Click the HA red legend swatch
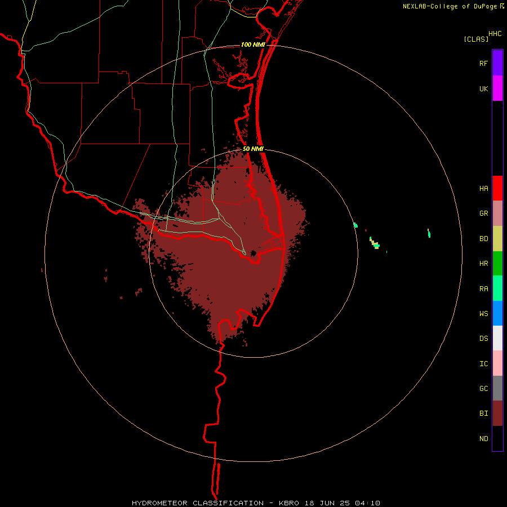 click(x=497, y=188)
